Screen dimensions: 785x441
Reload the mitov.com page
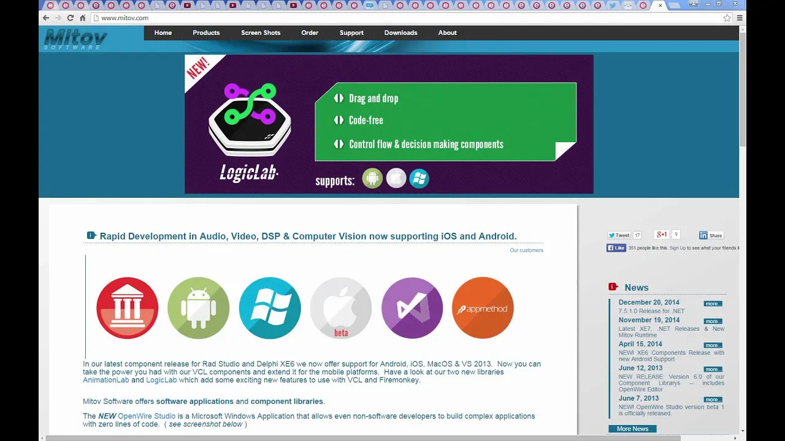pos(71,18)
